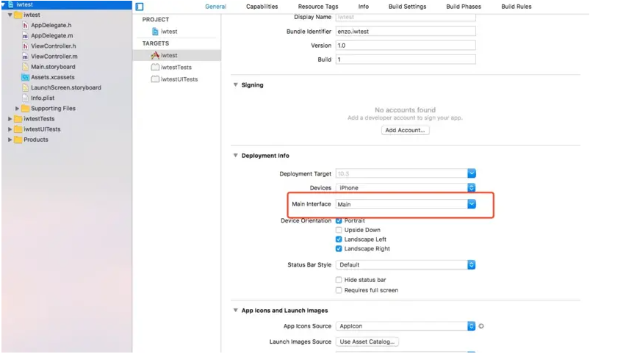The width and height of the screenshot is (626, 354).
Task: Open the Devices dropdown showing iPhone
Action: tap(406, 187)
